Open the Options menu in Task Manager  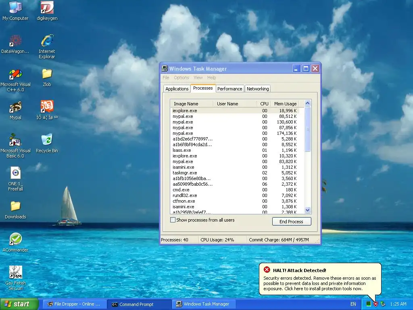(x=181, y=77)
